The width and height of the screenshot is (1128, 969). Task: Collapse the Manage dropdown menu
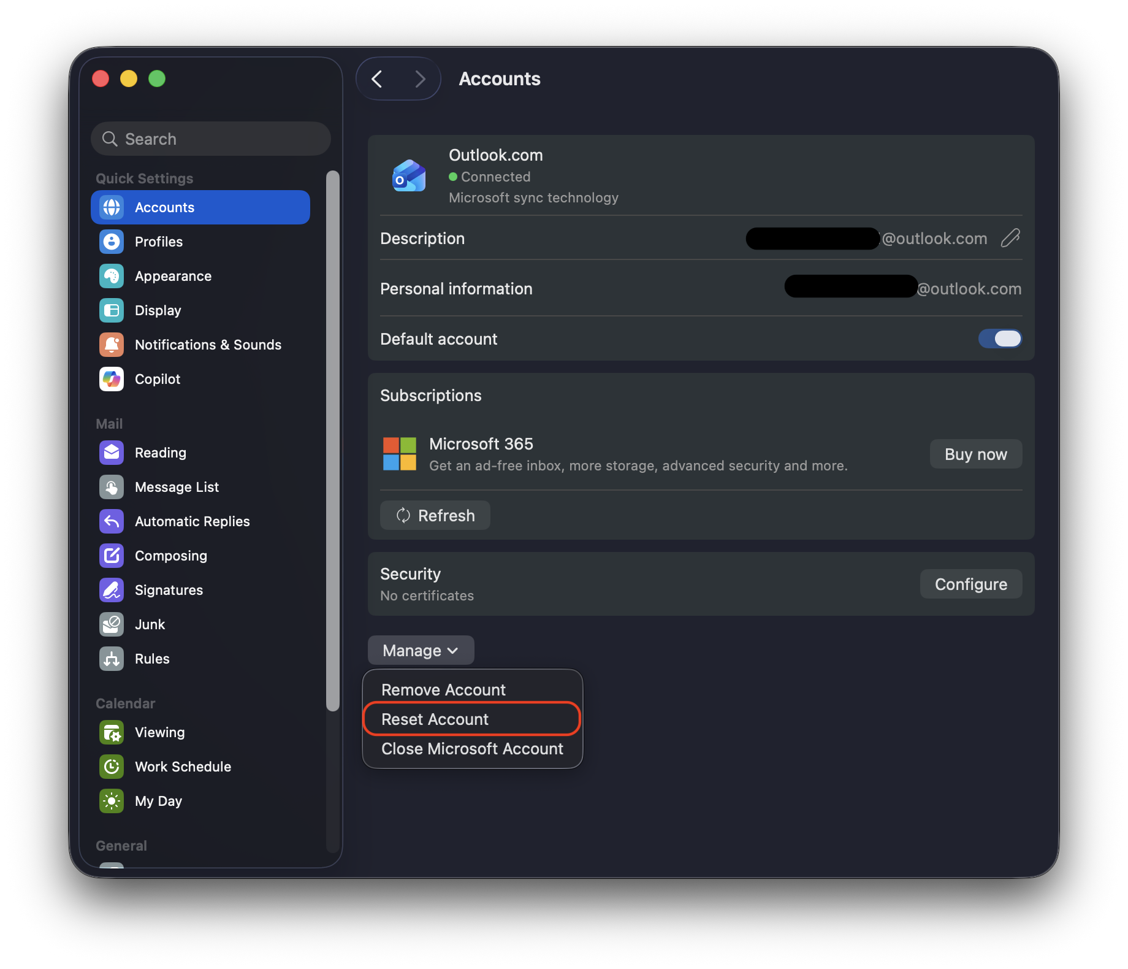click(421, 650)
